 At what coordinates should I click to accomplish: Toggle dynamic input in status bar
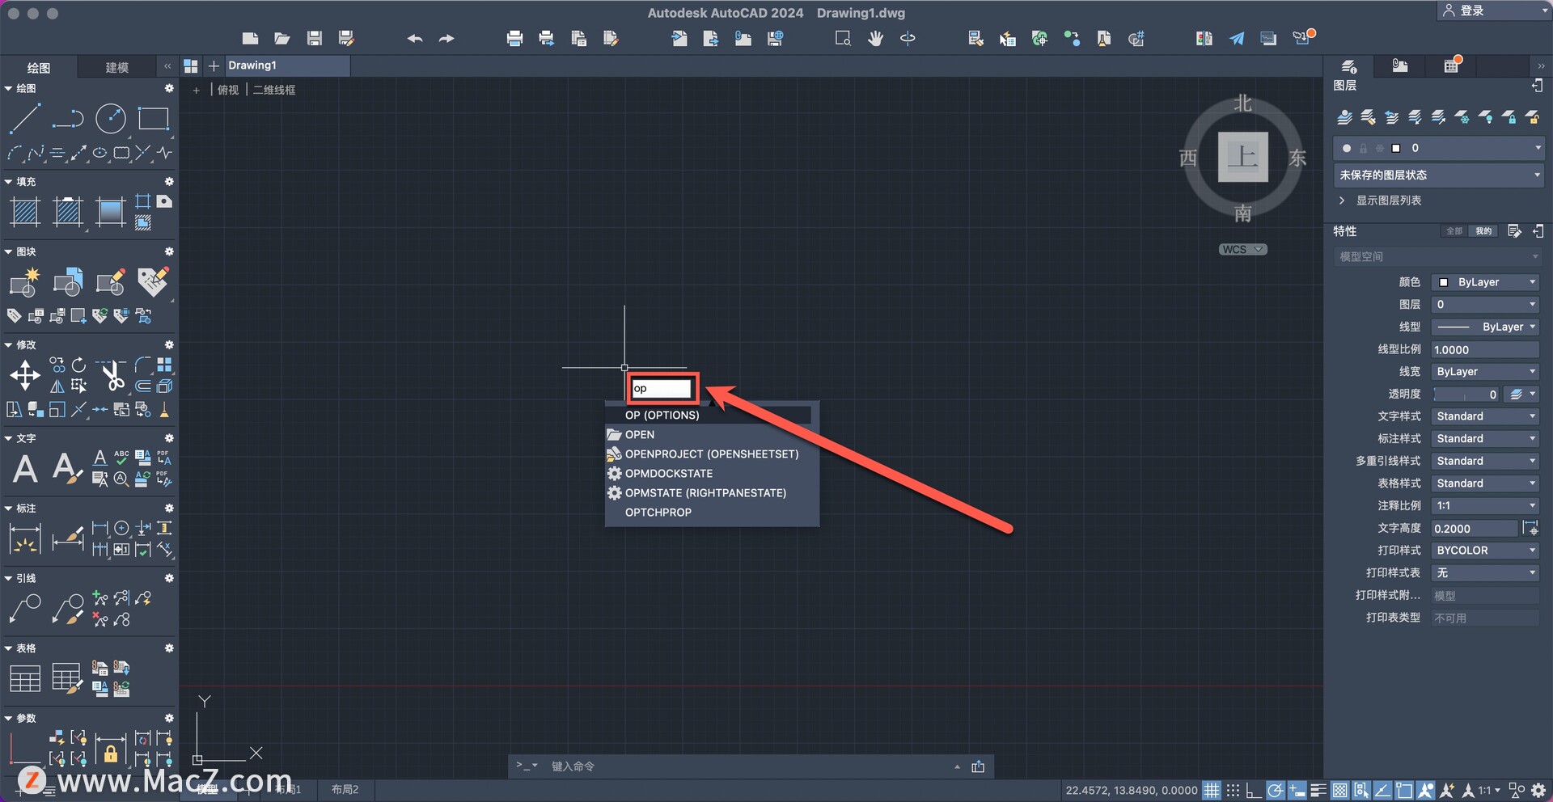pyautogui.click(x=1297, y=790)
